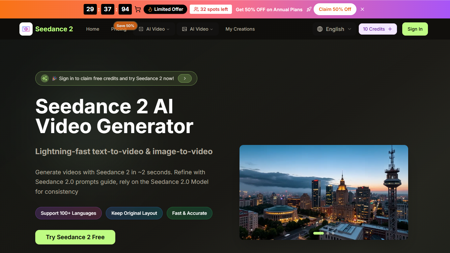Dismiss the promo banner with the X
The height and width of the screenshot is (253, 450).
click(362, 9)
